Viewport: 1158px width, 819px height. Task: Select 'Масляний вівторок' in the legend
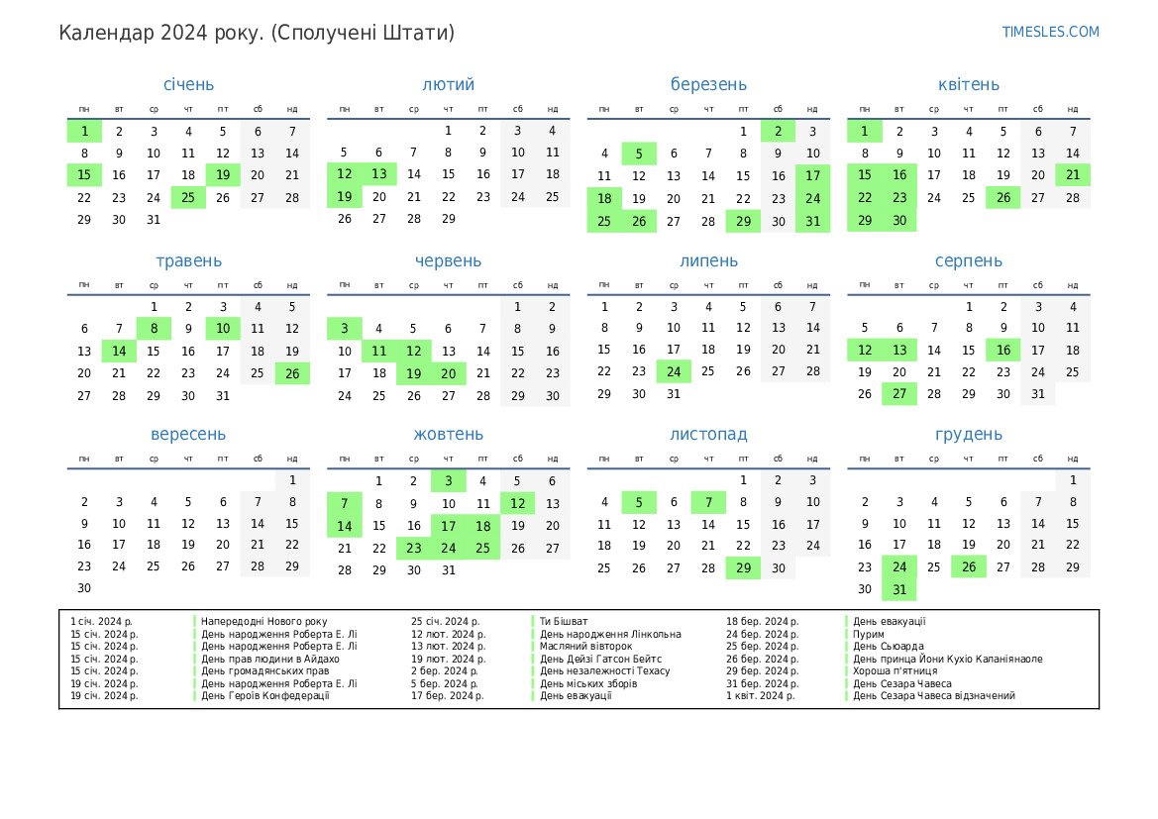(585, 646)
